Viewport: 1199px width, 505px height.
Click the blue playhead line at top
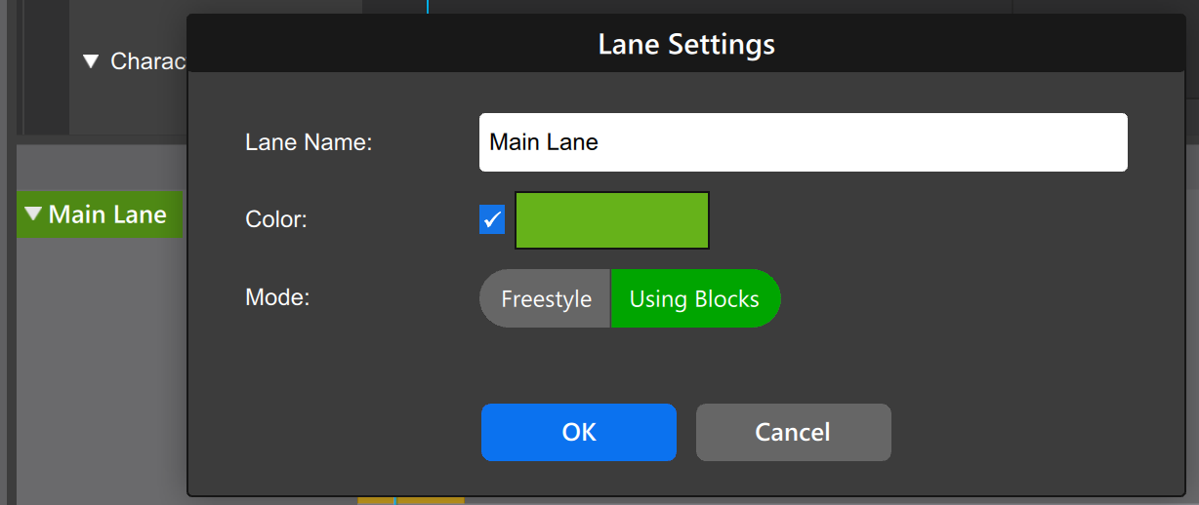[x=428, y=6]
